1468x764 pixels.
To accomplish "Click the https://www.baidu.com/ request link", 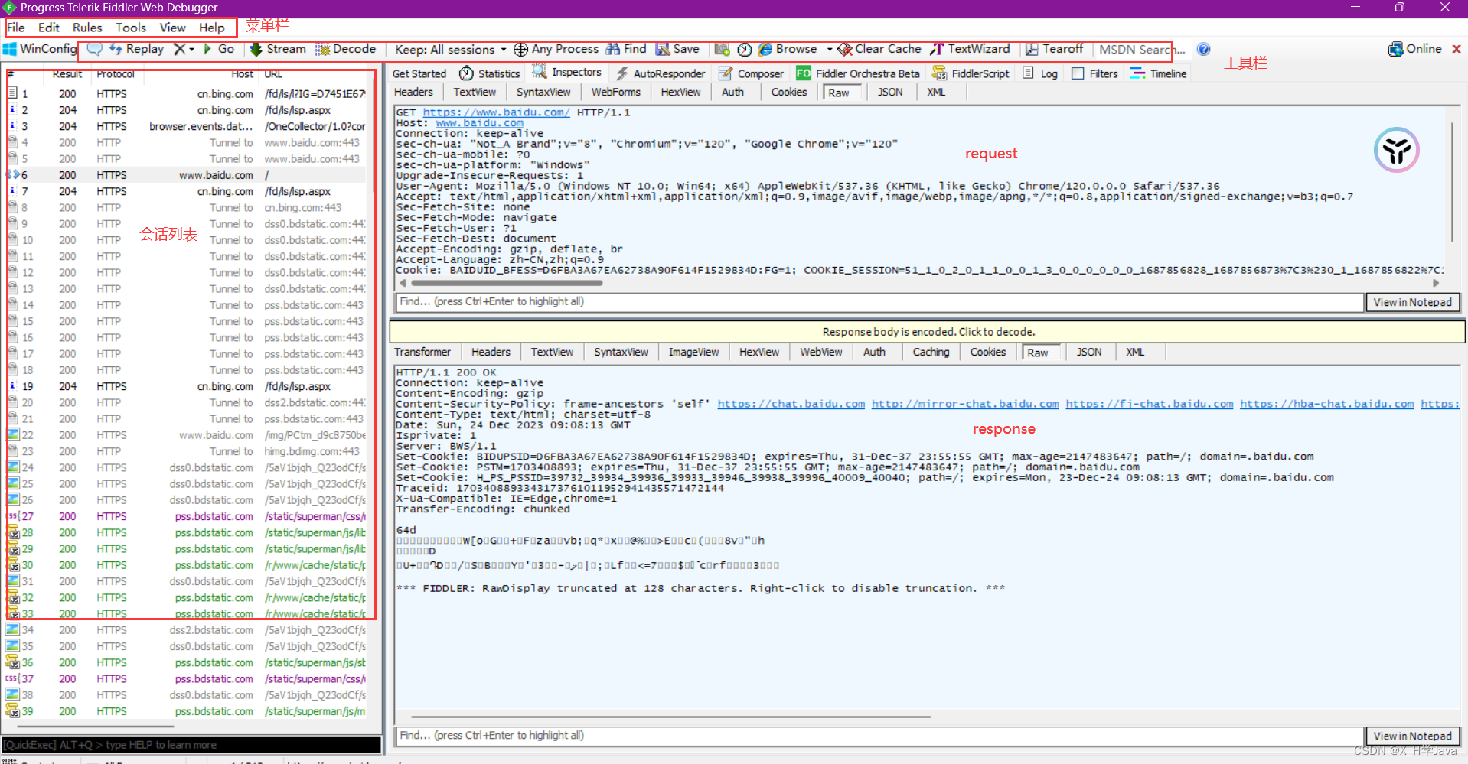I will [x=496, y=112].
